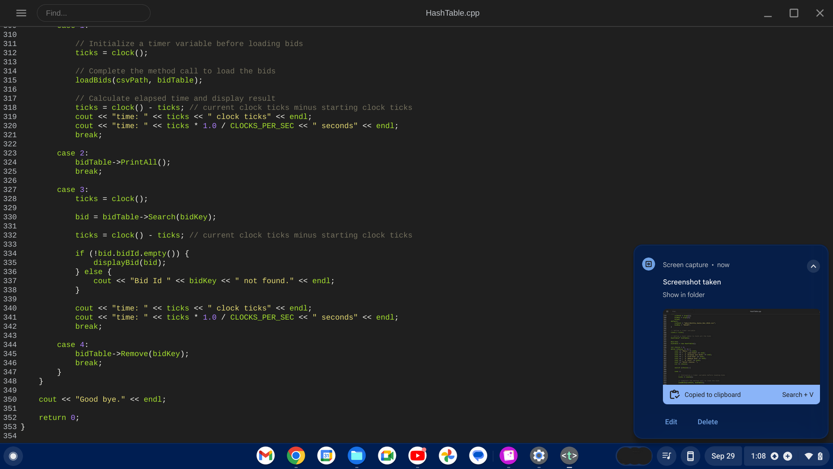The image size is (833, 469).
Task: Open Phone Hub in the system tray
Action: 691,456
